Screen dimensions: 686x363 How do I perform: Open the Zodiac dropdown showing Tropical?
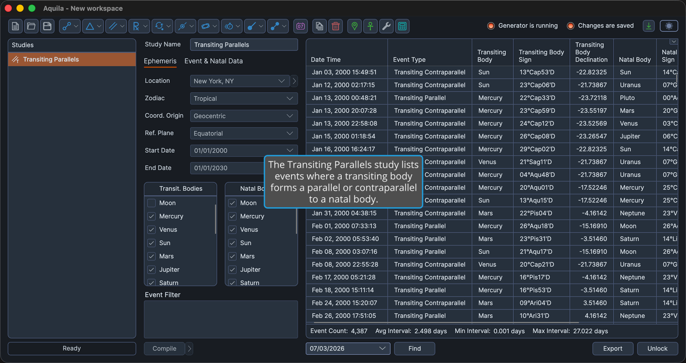244,98
